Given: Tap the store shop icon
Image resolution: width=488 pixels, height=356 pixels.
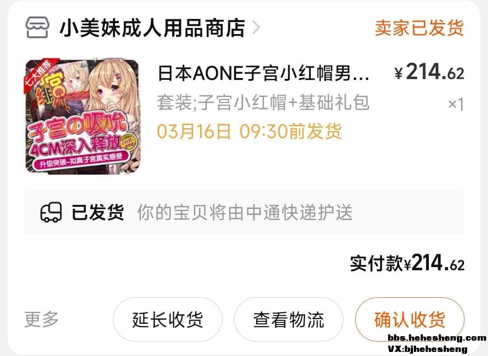Looking at the screenshot, I should pyautogui.click(x=37, y=28).
